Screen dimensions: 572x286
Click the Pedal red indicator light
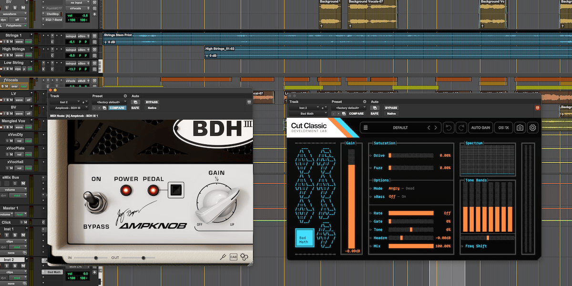point(153,191)
